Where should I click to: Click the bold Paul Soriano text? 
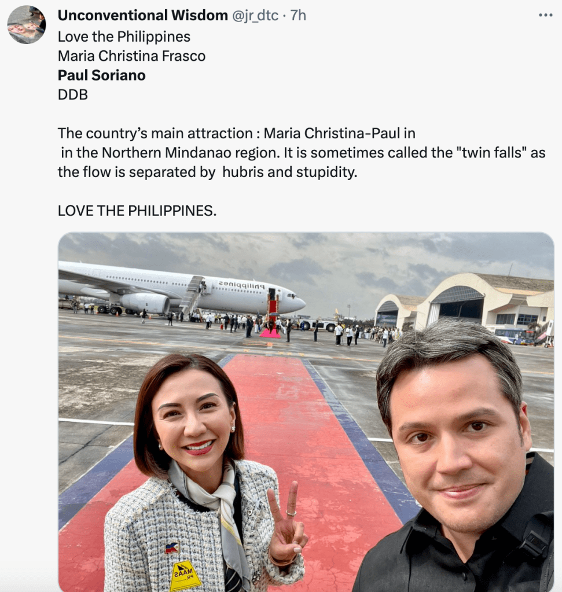pos(102,75)
